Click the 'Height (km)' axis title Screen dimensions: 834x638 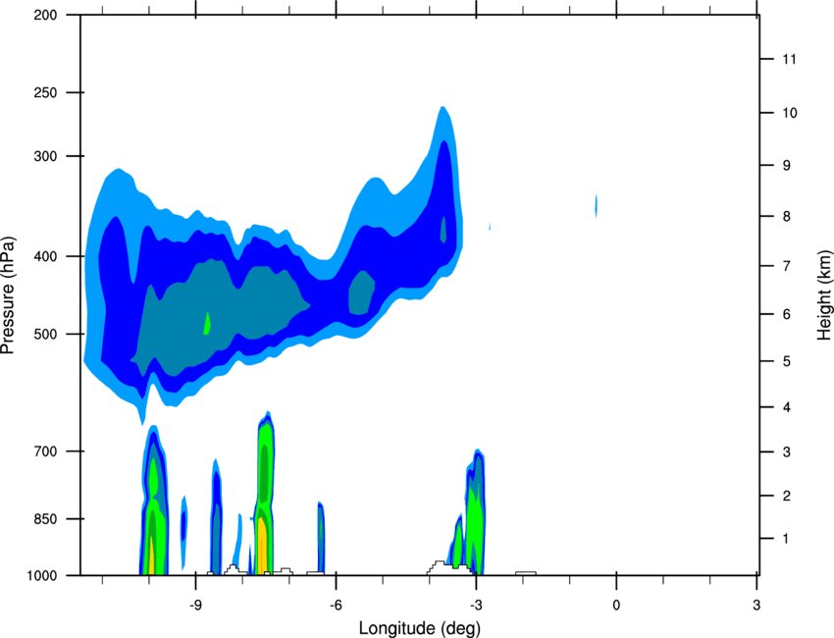coord(824,295)
